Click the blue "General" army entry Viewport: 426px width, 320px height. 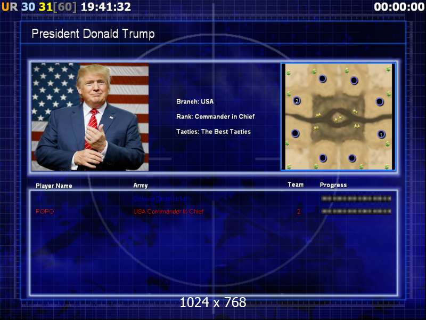pyautogui.click(x=160, y=199)
